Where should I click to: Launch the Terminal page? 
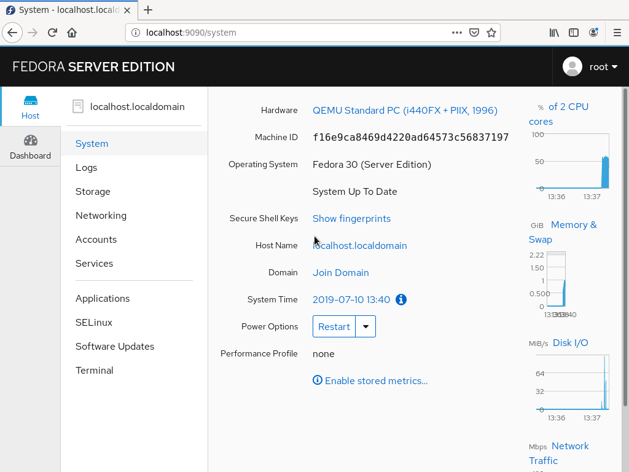(94, 371)
